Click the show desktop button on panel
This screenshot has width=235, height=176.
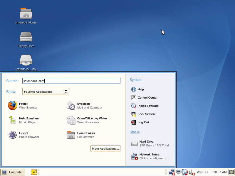[x=231, y=172]
